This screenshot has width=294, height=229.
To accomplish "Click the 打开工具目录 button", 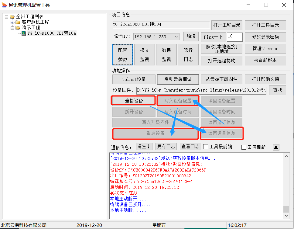I will pos(265,25).
